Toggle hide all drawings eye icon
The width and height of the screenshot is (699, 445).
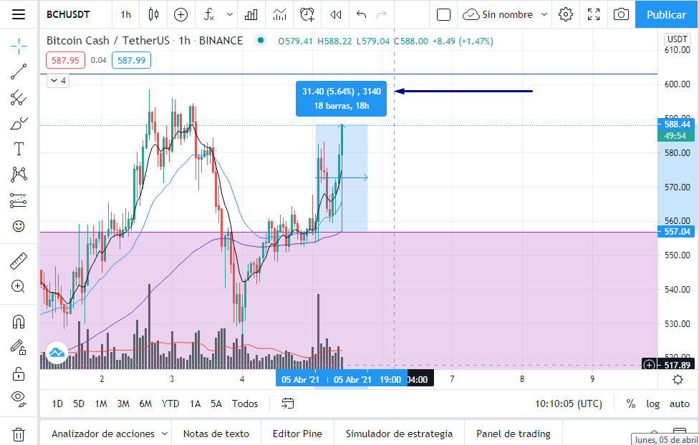point(19,398)
